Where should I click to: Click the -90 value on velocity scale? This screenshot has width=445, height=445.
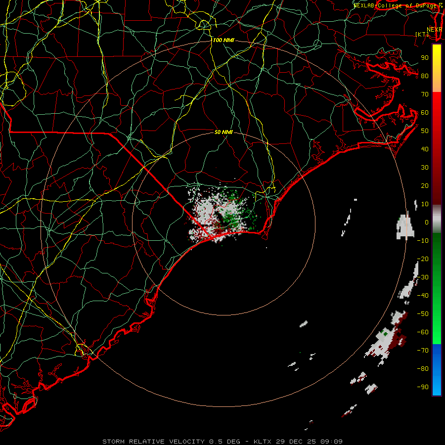(x=423, y=387)
